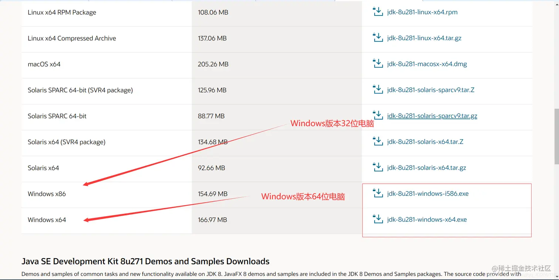Click the 166.97 MB file size

click(212, 220)
